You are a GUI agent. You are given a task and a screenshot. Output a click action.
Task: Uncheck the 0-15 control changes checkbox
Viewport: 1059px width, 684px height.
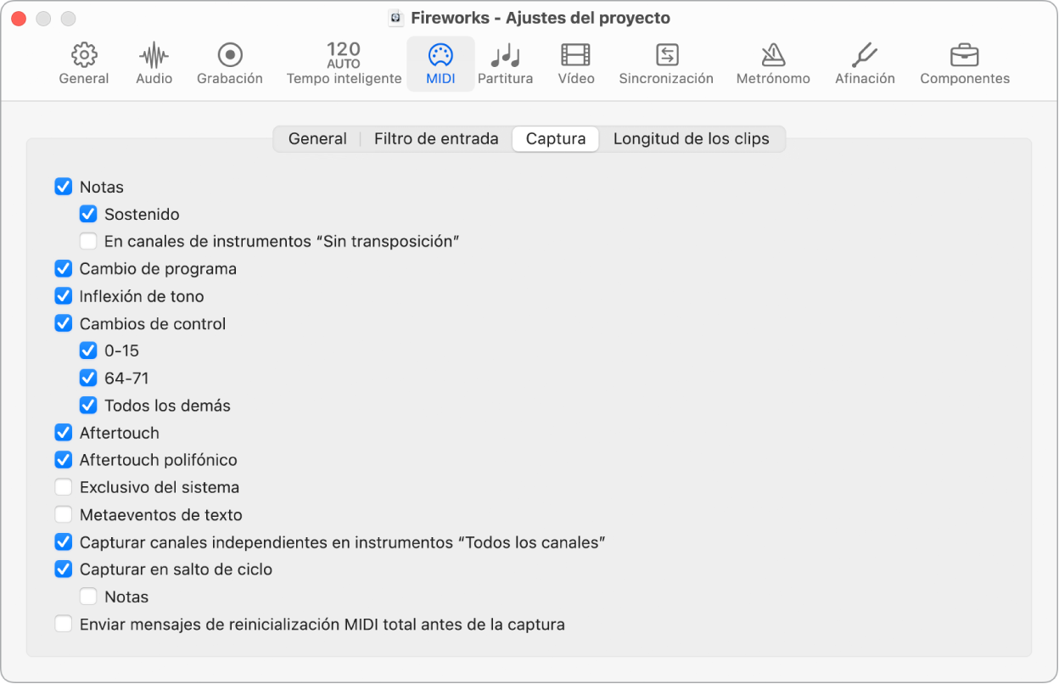click(x=88, y=350)
